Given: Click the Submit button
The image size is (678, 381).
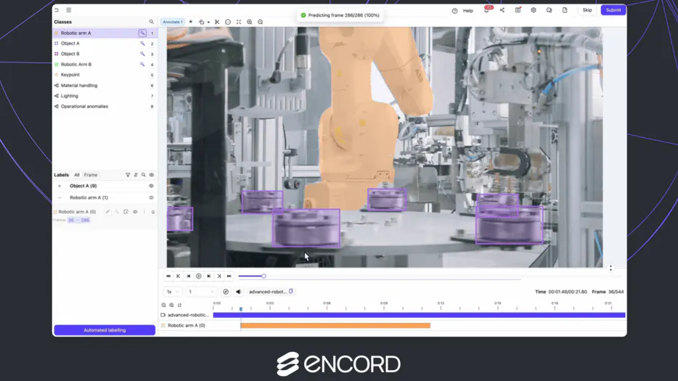Looking at the screenshot, I should click(x=613, y=10).
